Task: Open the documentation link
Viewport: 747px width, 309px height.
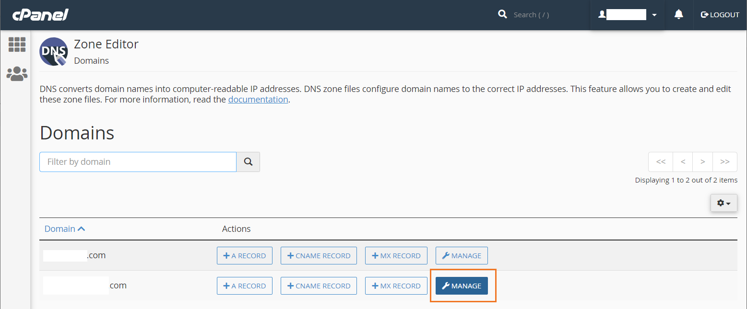Action: [258, 100]
